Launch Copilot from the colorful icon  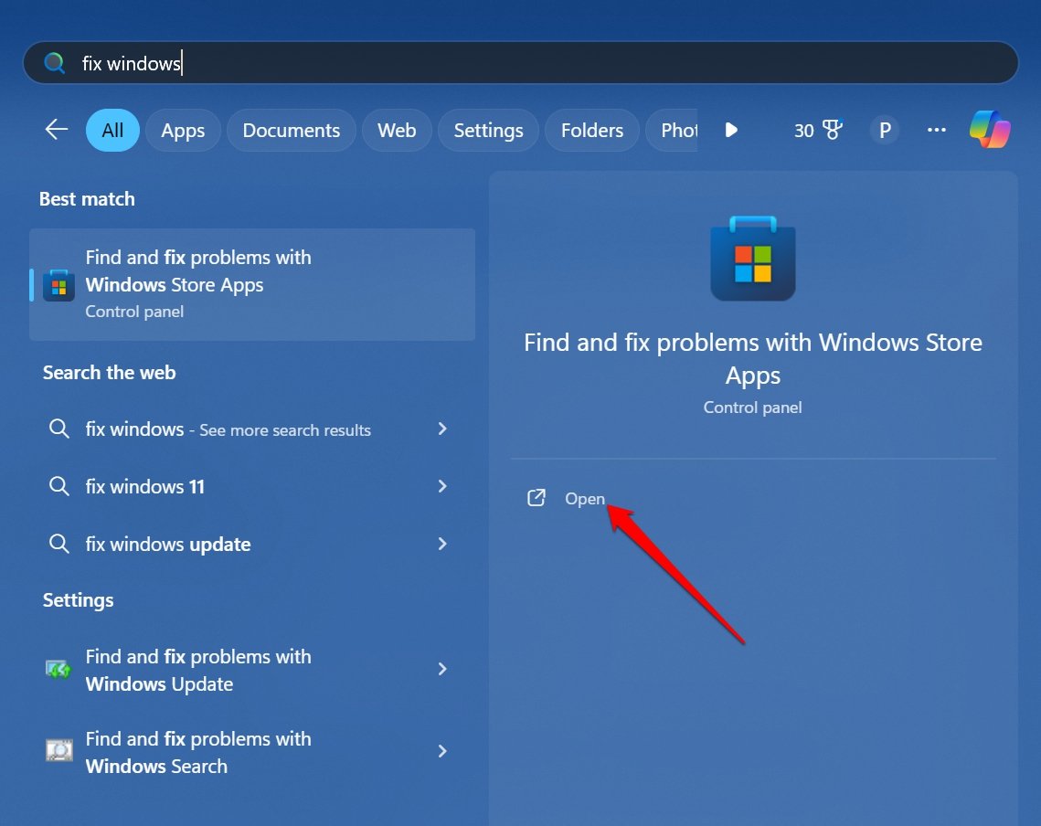(x=990, y=130)
